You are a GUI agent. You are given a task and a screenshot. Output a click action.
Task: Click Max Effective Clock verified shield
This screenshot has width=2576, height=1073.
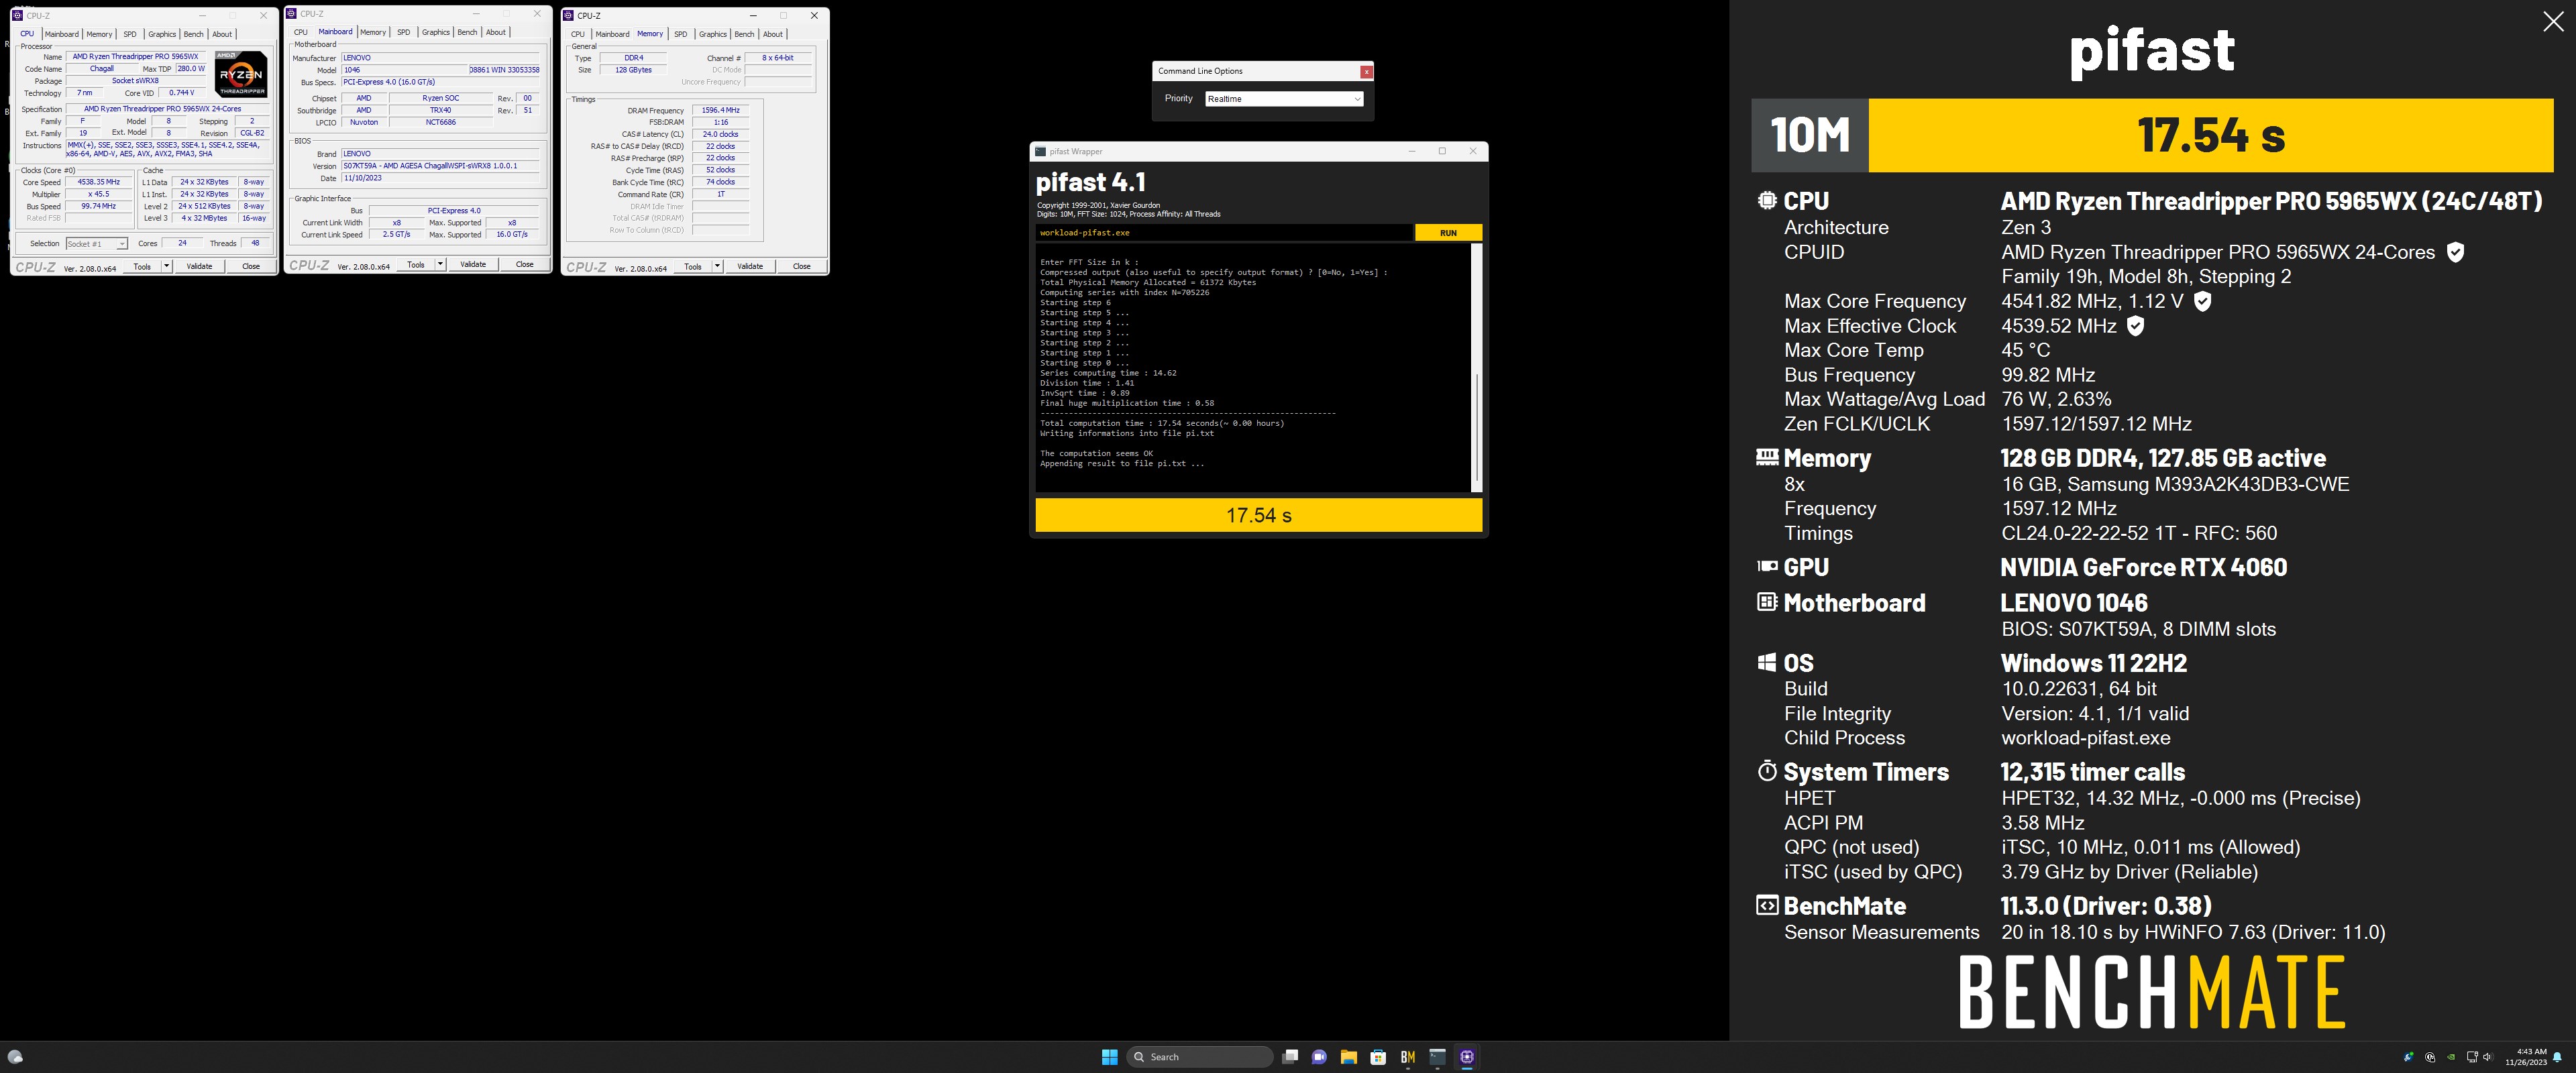2135,326
